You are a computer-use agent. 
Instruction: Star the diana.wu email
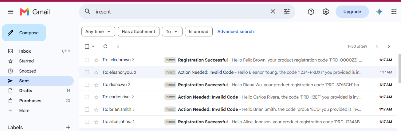pos(96,85)
